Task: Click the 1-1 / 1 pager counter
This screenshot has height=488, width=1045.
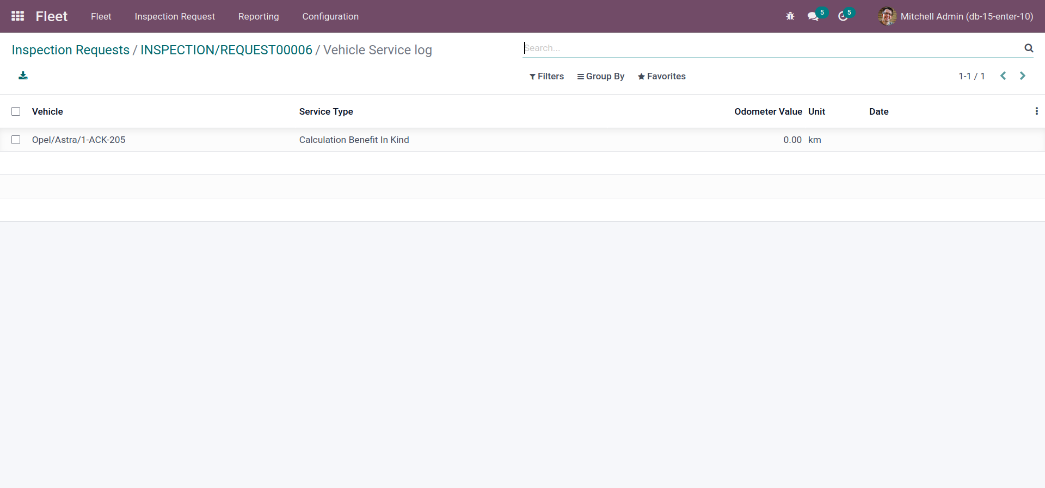Action: point(972,77)
